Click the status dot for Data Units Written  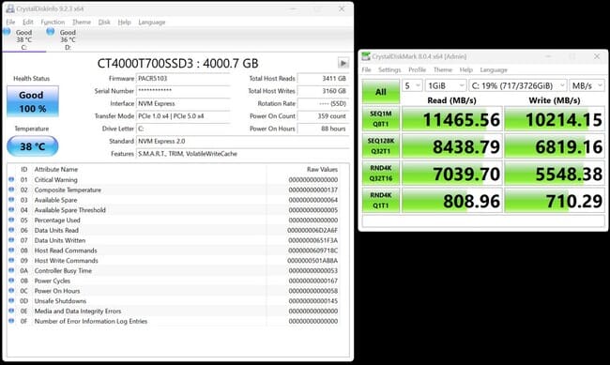tap(11, 240)
